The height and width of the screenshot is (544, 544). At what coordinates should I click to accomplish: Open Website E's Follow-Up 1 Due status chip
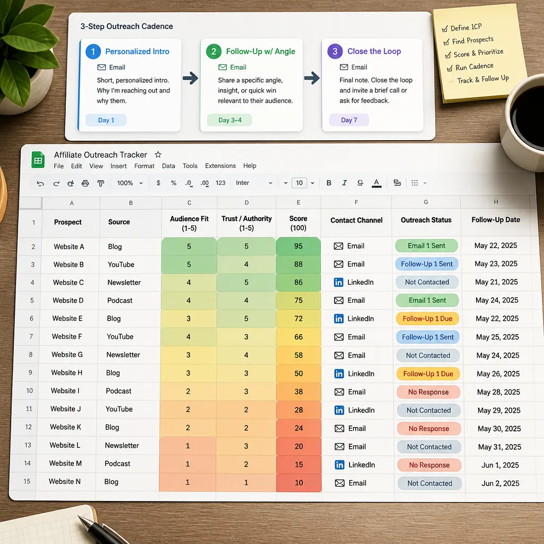pyautogui.click(x=428, y=319)
